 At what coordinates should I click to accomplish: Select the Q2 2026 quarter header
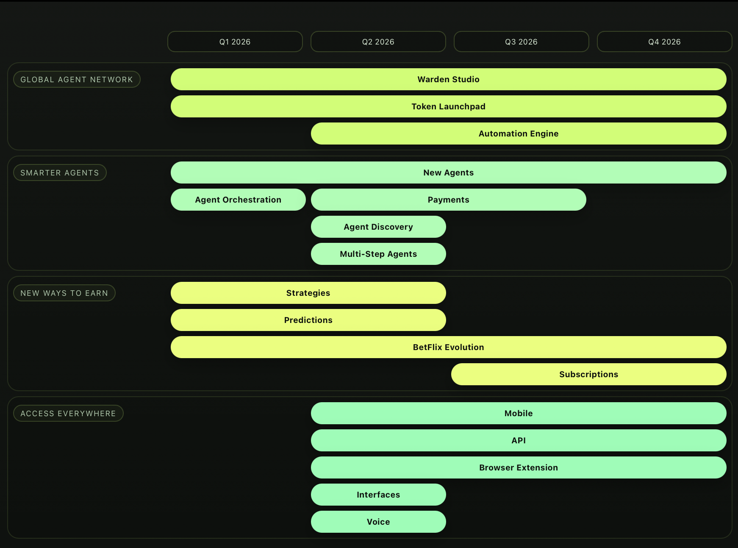click(378, 42)
